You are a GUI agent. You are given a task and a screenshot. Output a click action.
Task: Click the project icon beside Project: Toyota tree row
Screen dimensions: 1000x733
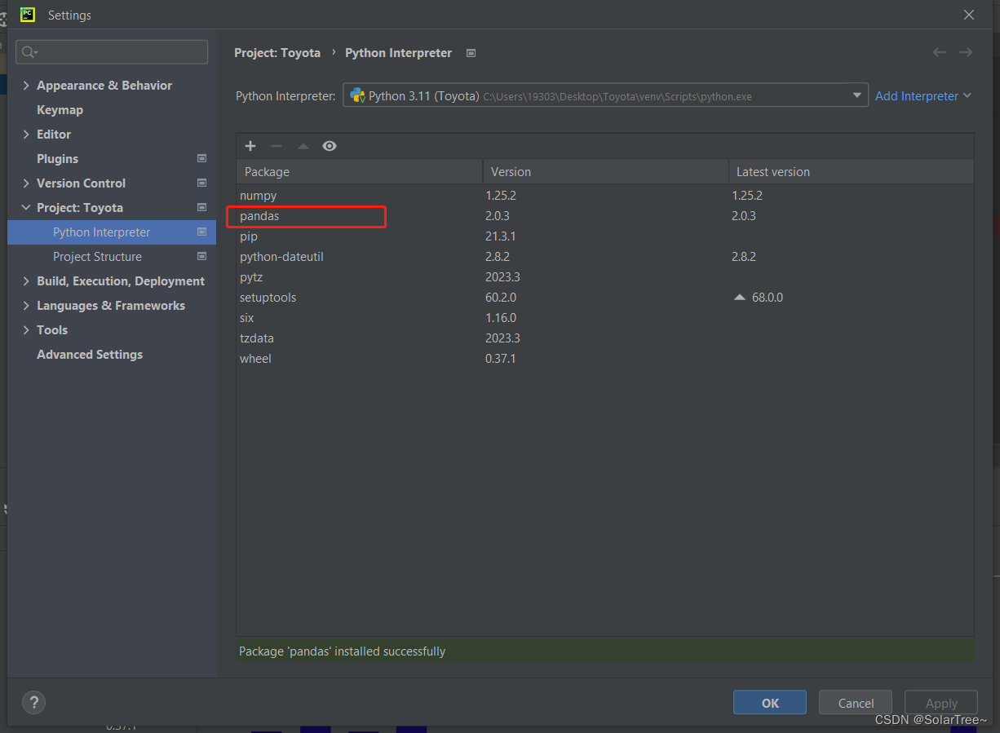[201, 207]
